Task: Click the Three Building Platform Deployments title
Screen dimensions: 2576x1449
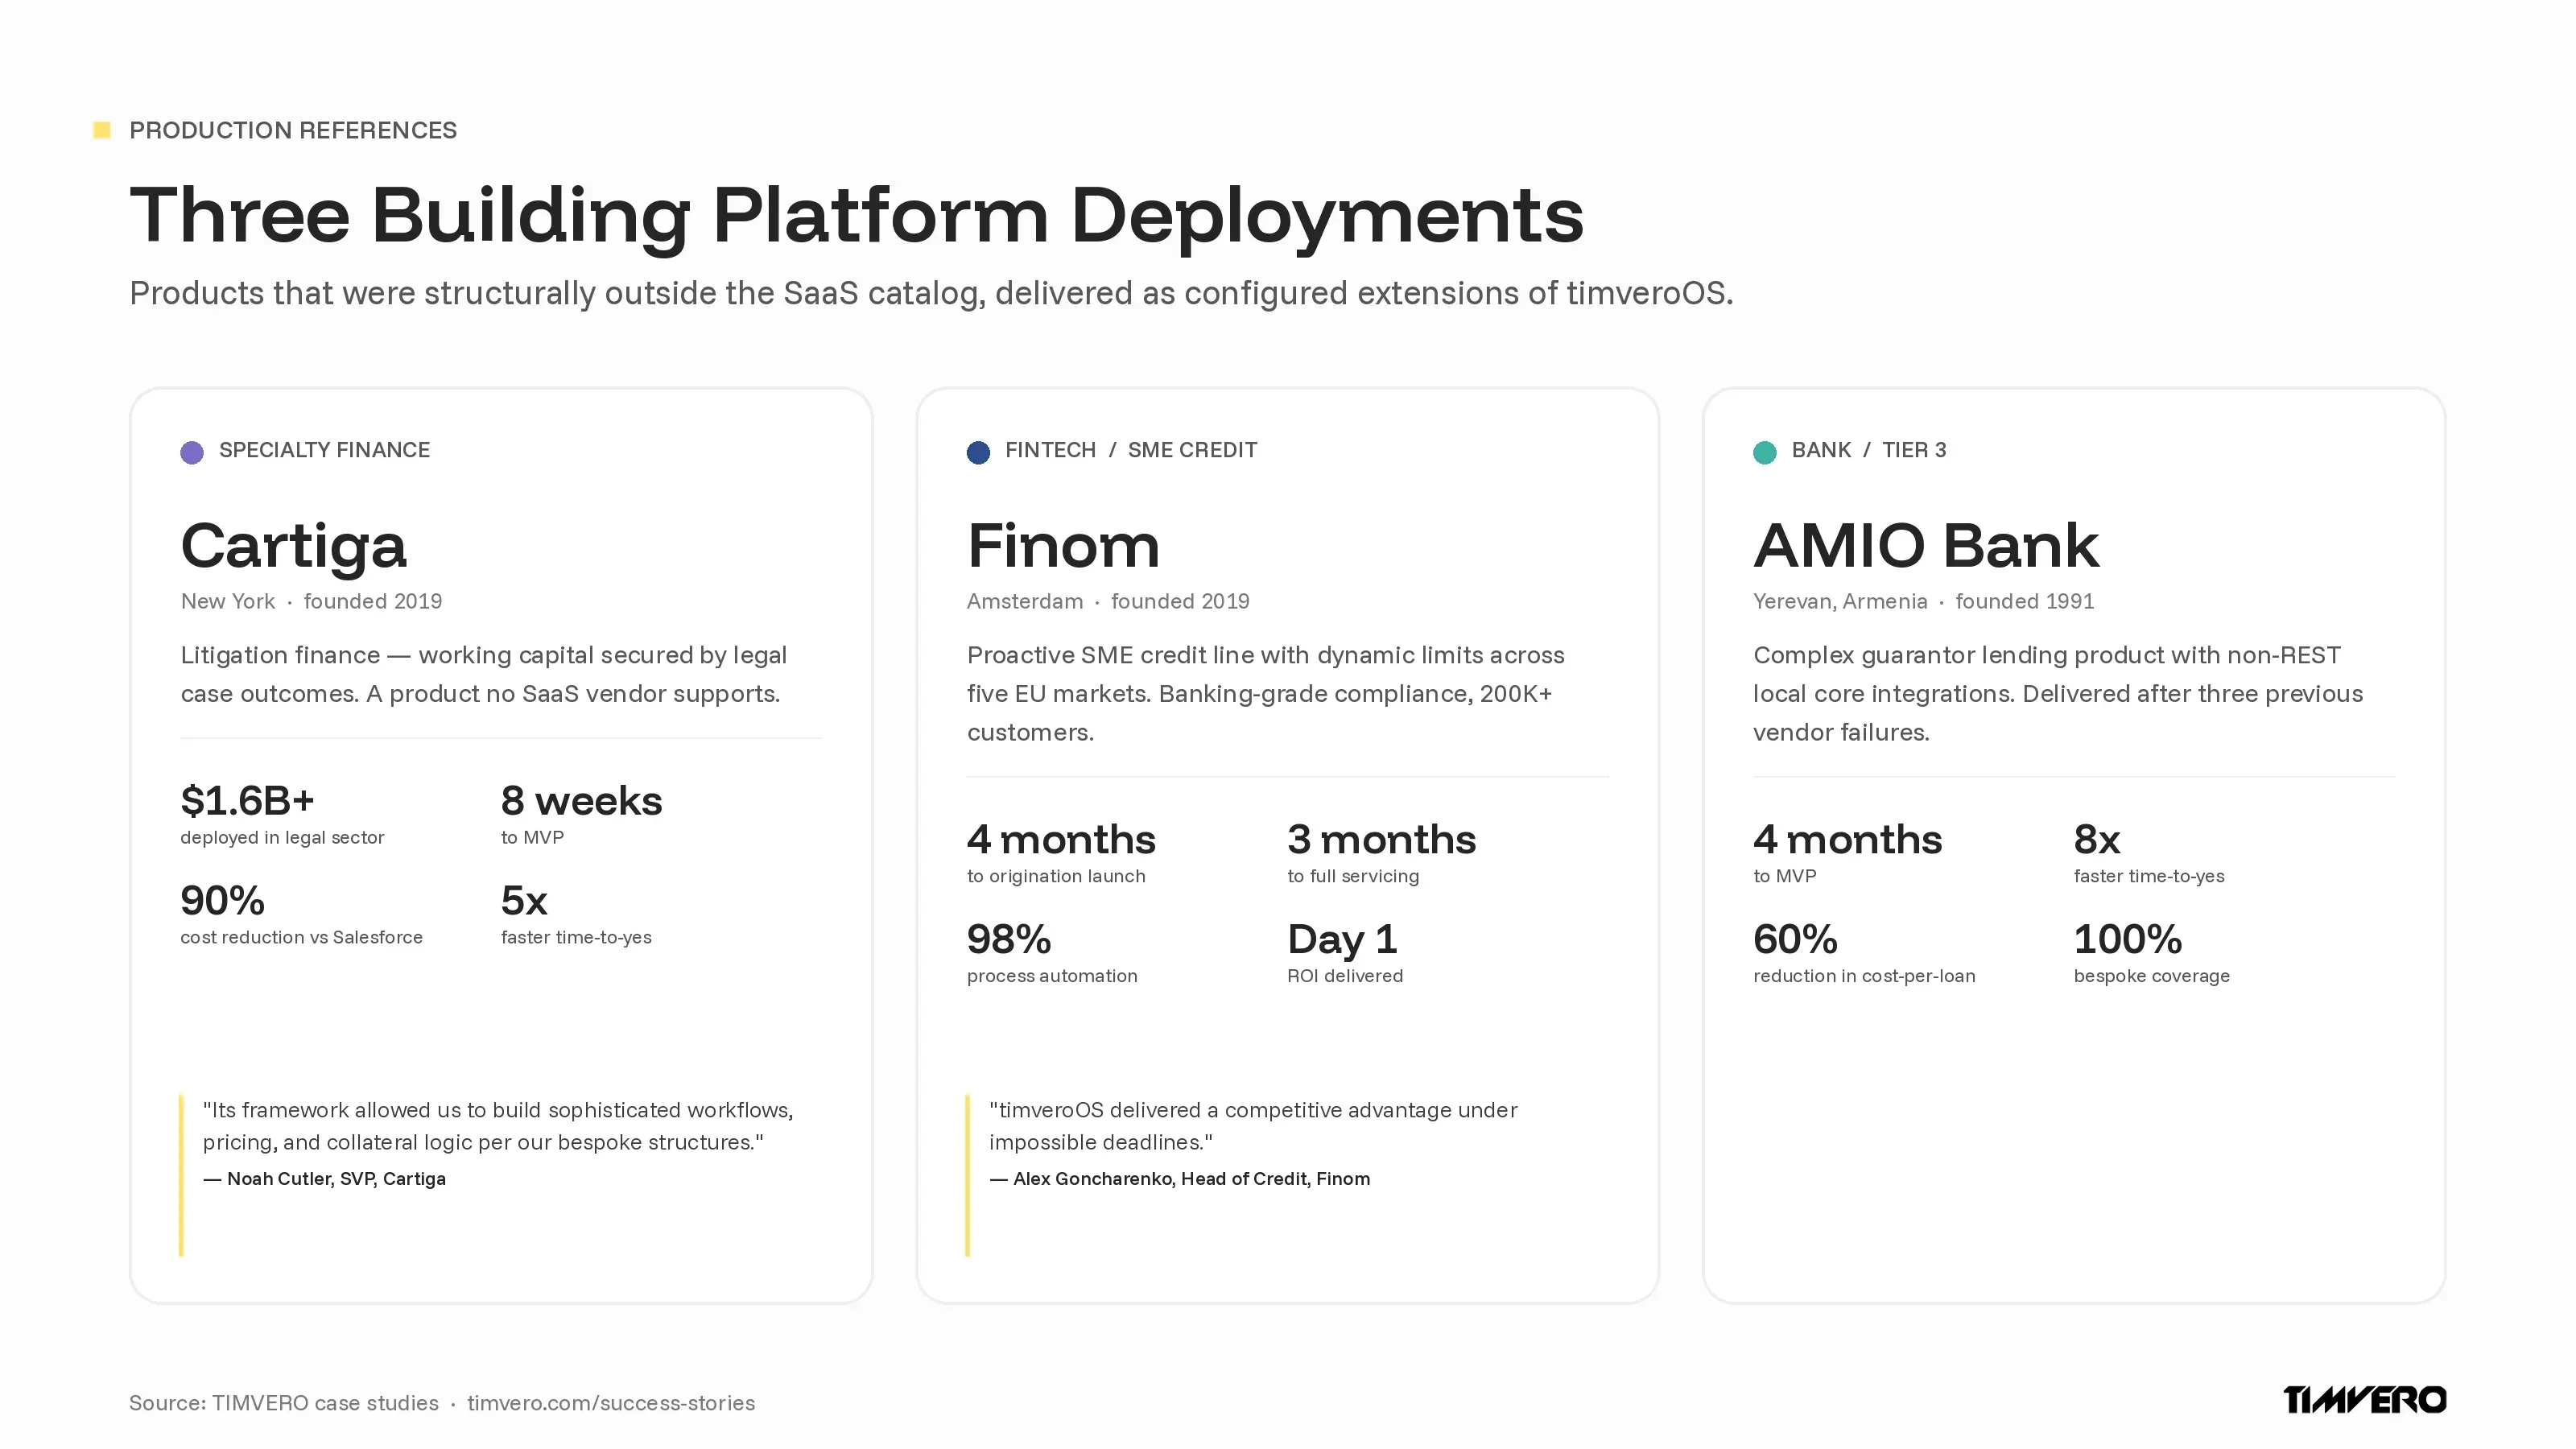Action: coord(857,216)
